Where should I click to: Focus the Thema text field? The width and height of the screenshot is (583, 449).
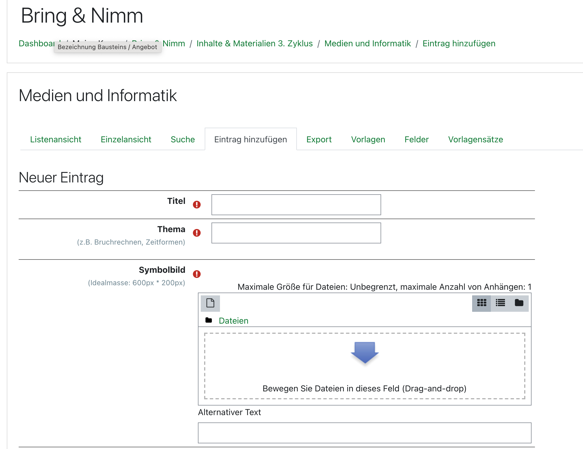pos(296,233)
